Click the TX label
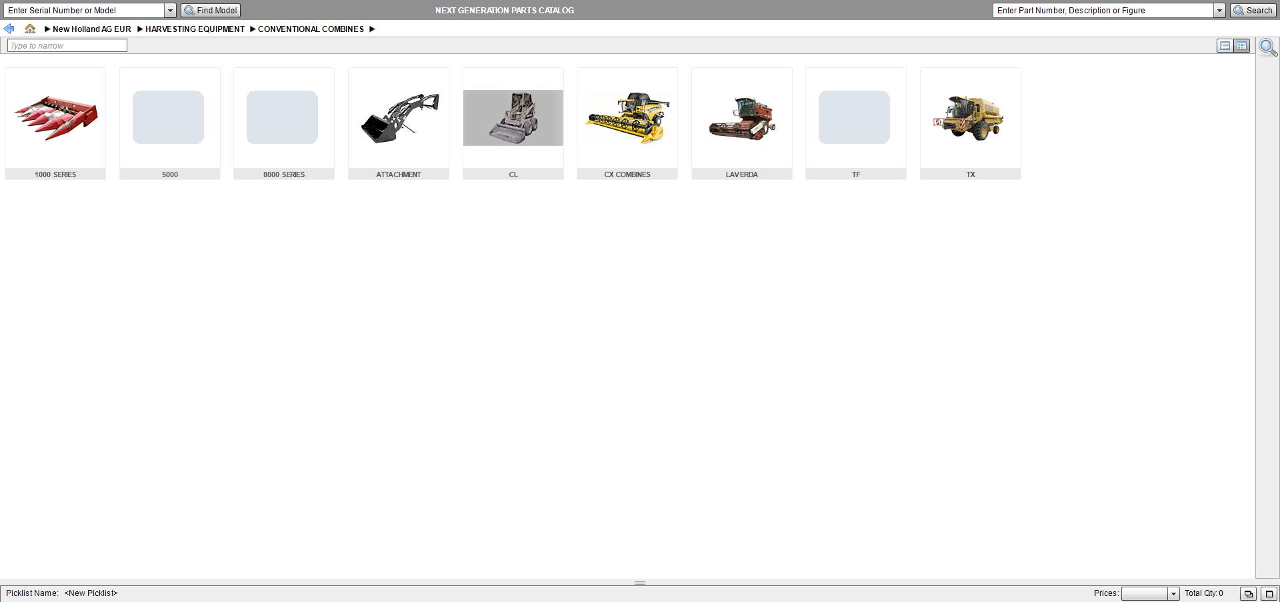The height and width of the screenshot is (602, 1280). tap(971, 174)
